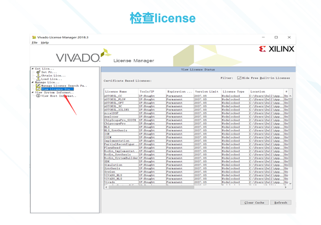Collapse the Manage License tree group
321x225 pixels.
tap(33, 82)
